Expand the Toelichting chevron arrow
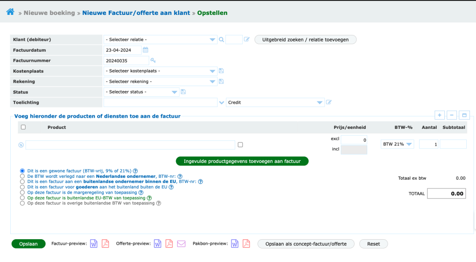 222,103
